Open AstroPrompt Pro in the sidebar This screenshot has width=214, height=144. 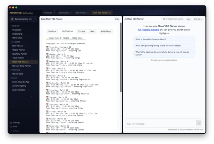[x=19, y=86]
